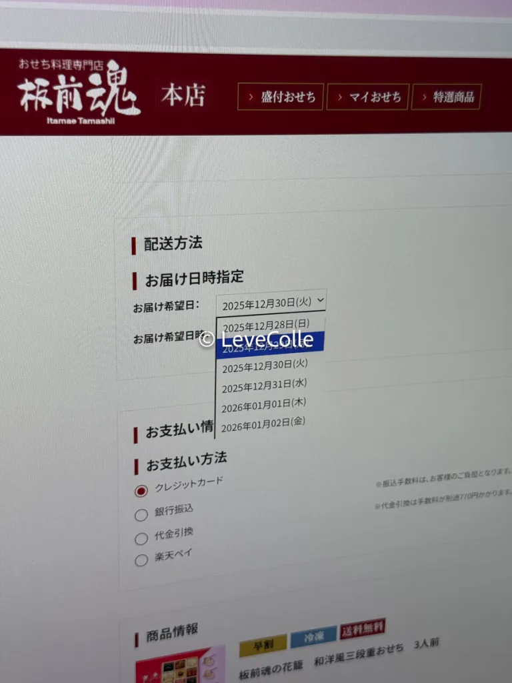Go to マイおせち in the header menu
512x683 pixels.
click(367, 97)
